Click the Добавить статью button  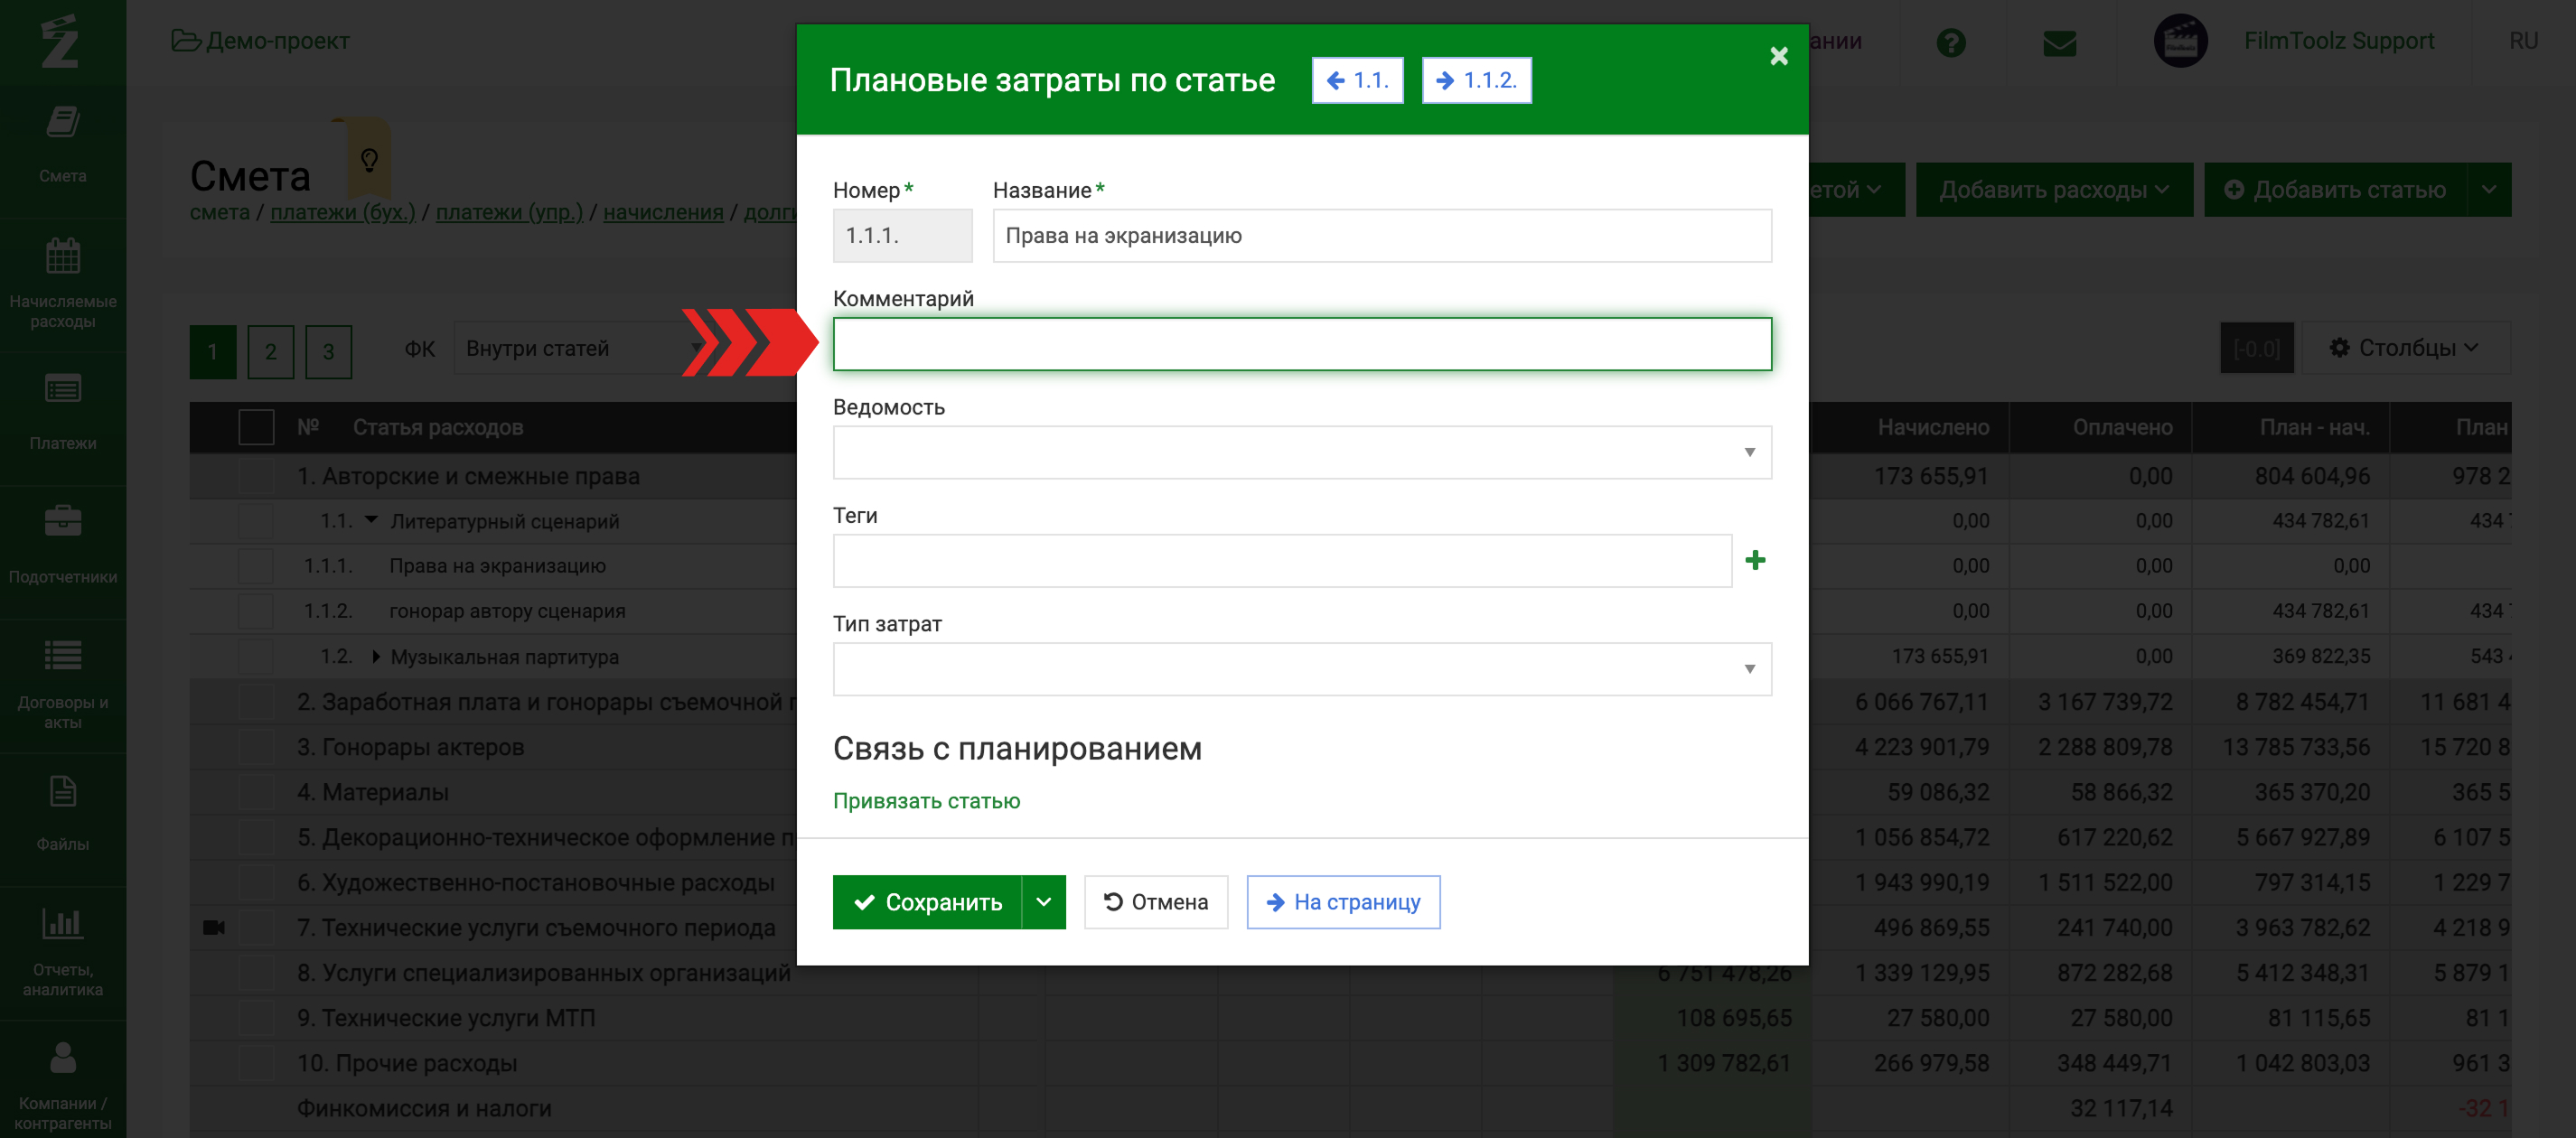pyautogui.click(x=2335, y=190)
